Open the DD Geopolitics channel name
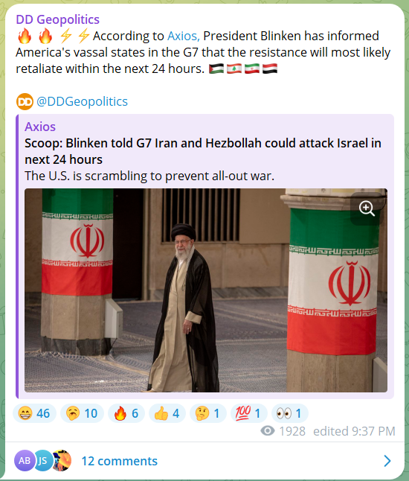This screenshot has width=409, height=481. (57, 19)
